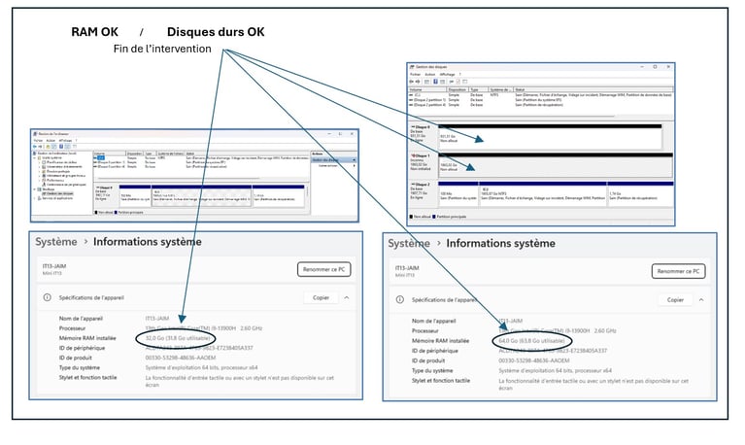Click Disque 1 unallocated 1863,02 Go region
This screenshot has height=445, width=745.
coord(555,165)
